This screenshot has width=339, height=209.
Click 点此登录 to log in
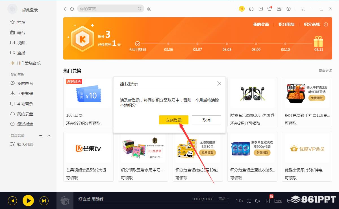(30, 10)
